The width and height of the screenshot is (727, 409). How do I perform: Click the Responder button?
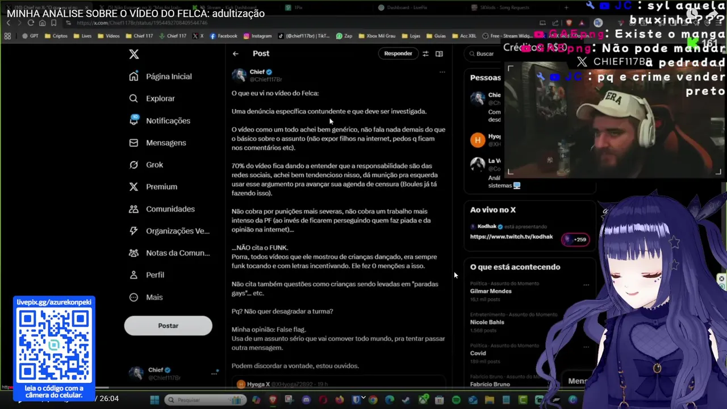coord(398,53)
